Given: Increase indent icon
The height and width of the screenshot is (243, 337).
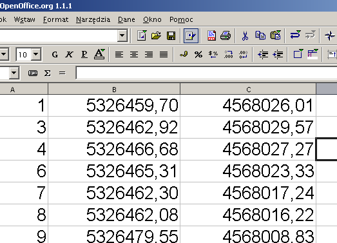Looking at the screenshot, I should [x=278, y=54].
